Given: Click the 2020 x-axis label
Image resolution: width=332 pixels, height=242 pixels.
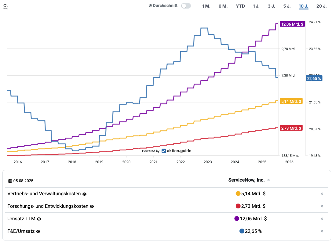Looking at the screenshot, I should [x=126, y=162].
